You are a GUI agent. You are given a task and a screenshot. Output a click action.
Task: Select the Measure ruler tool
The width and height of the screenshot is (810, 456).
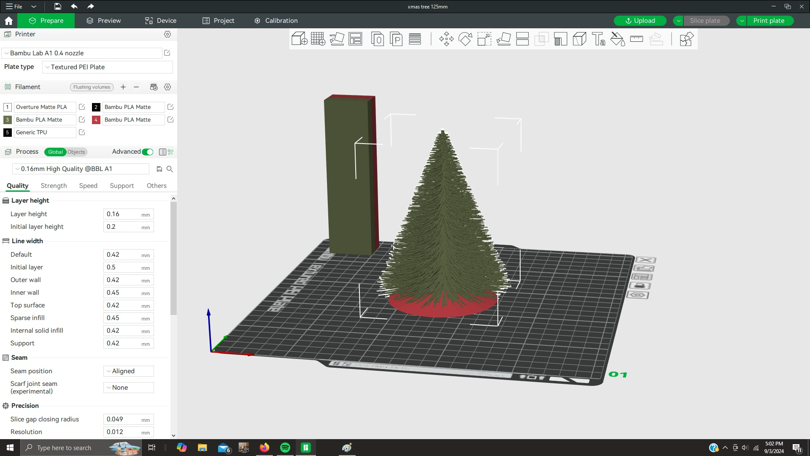[637, 39]
